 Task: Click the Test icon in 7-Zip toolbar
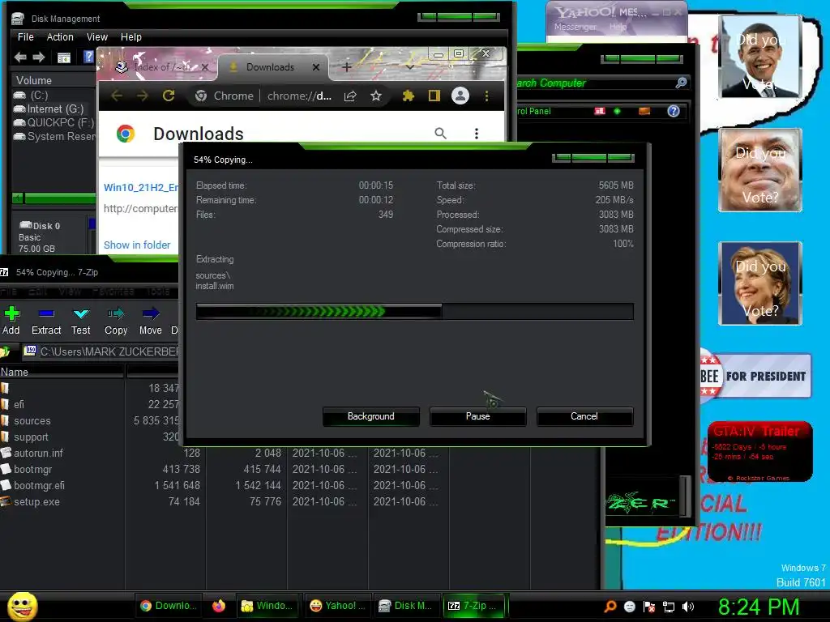[x=80, y=321]
